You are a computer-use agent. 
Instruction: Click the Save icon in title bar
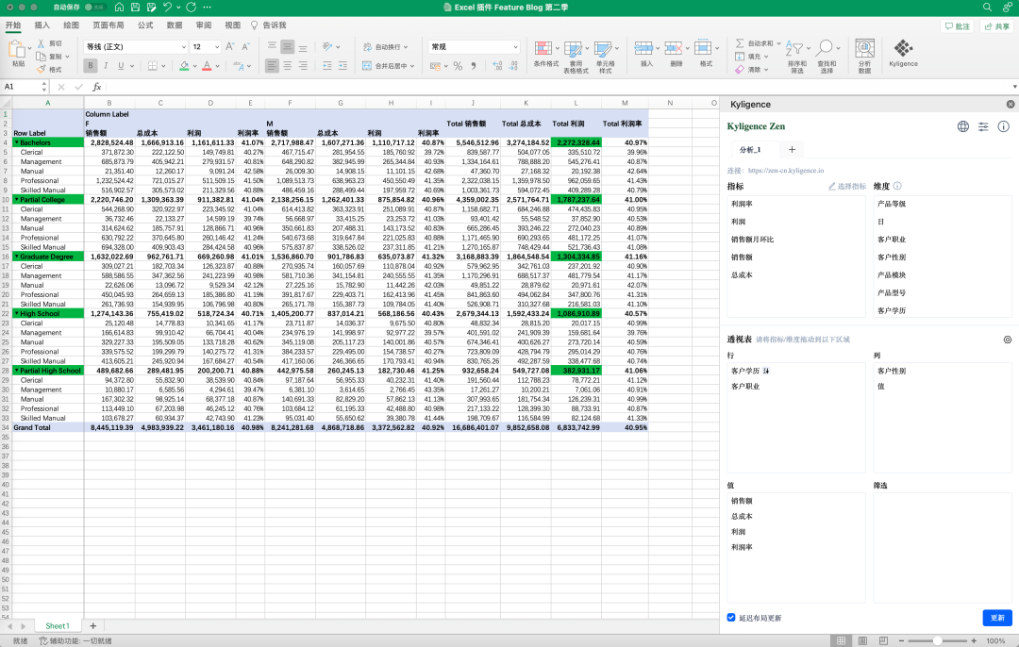135,8
